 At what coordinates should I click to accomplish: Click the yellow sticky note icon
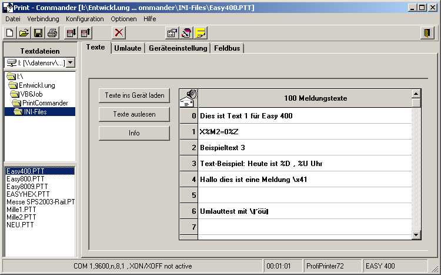pos(201,33)
